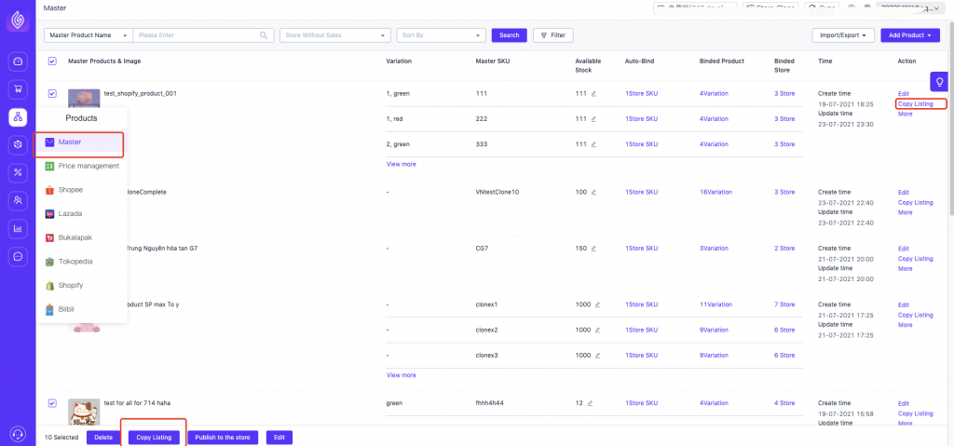This screenshot has width=954, height=446.
Task: Click the VNtestClone10 Master SKU text
Action: tap(497, 192)
